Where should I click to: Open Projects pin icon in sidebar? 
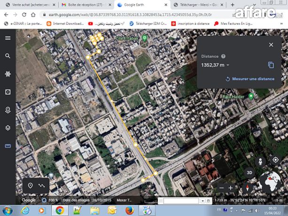click(x=8, y=110)
